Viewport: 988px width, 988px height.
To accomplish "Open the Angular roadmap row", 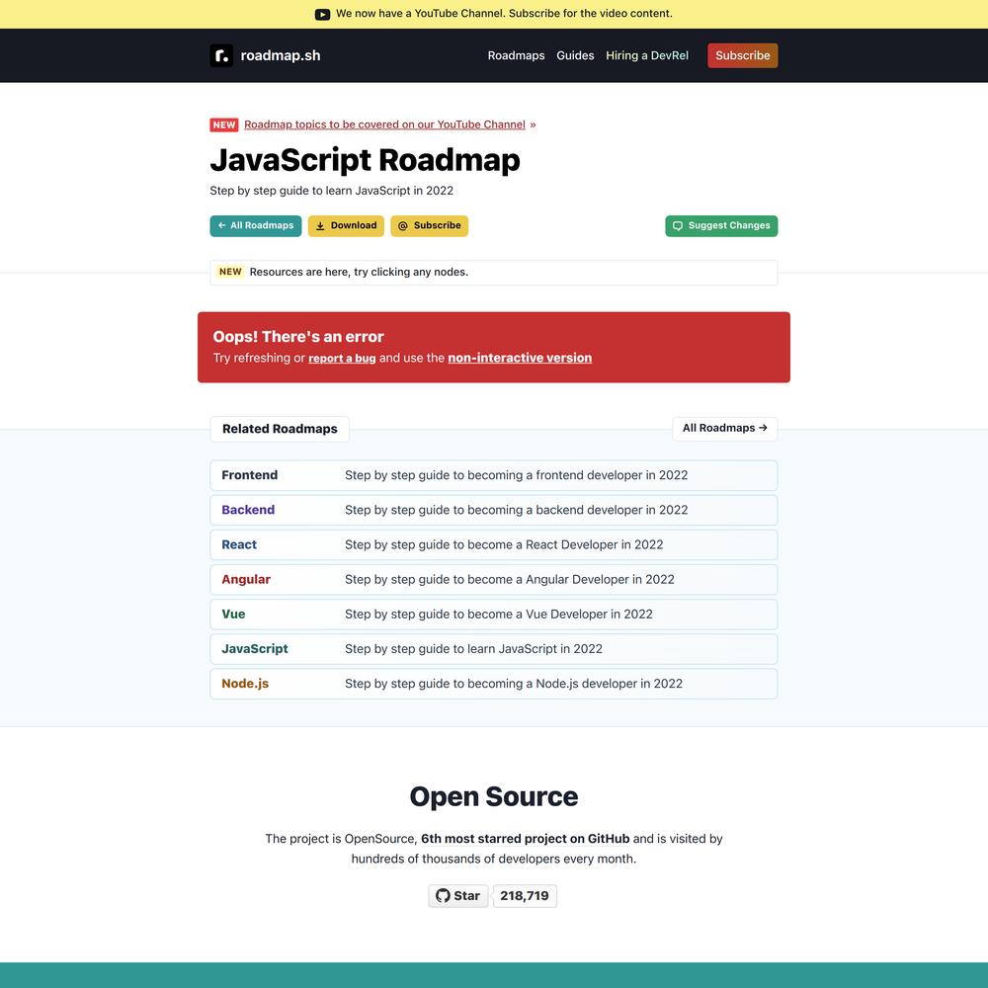I will 493,580.
